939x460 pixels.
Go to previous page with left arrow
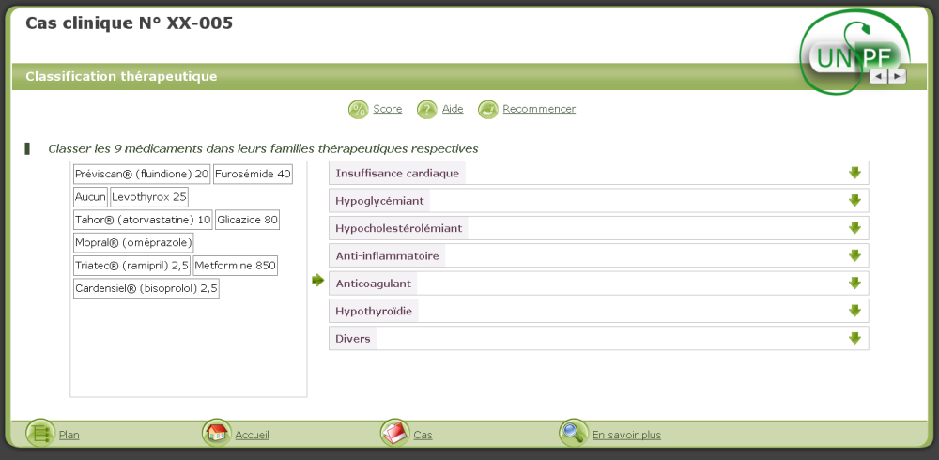[878, 77]
